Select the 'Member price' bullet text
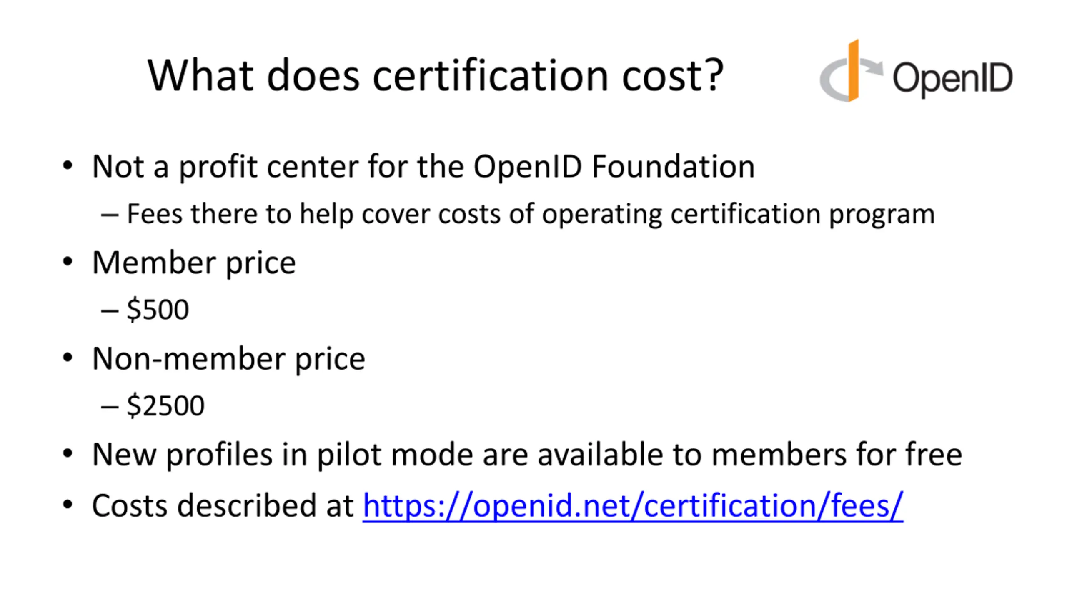The height and width of the screenshot is (600, 1067). (194, 263)
